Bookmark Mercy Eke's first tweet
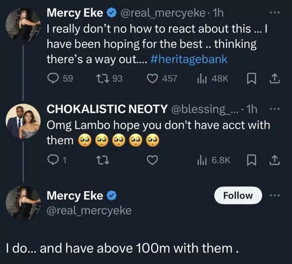This screenshot has width=292, height=264. tap(252, 79)
